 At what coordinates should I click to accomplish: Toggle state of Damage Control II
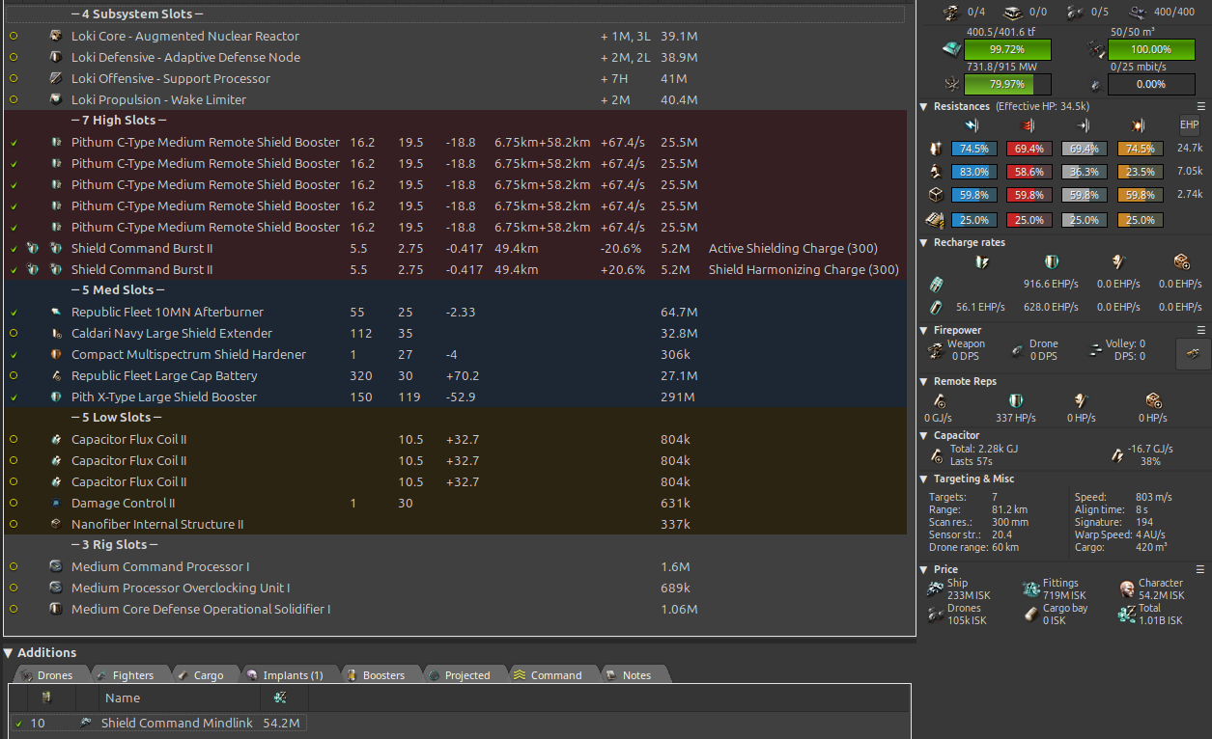pyautogui.click(x=14, y=504)
